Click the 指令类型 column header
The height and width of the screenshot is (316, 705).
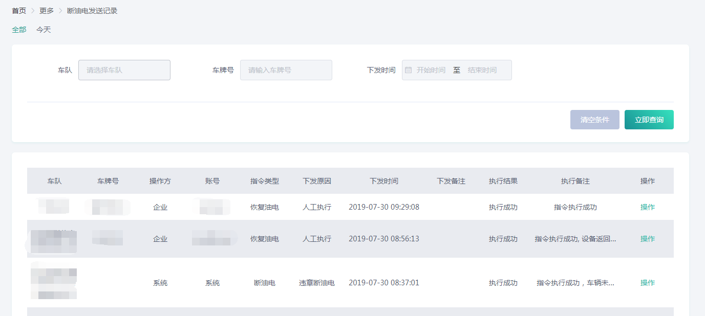coord(264,181)
